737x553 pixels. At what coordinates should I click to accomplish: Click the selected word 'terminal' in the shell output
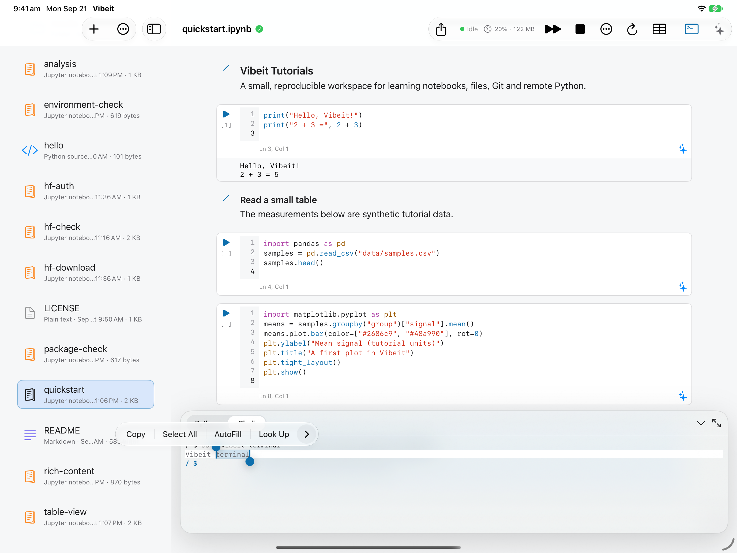tap(232, 454)
